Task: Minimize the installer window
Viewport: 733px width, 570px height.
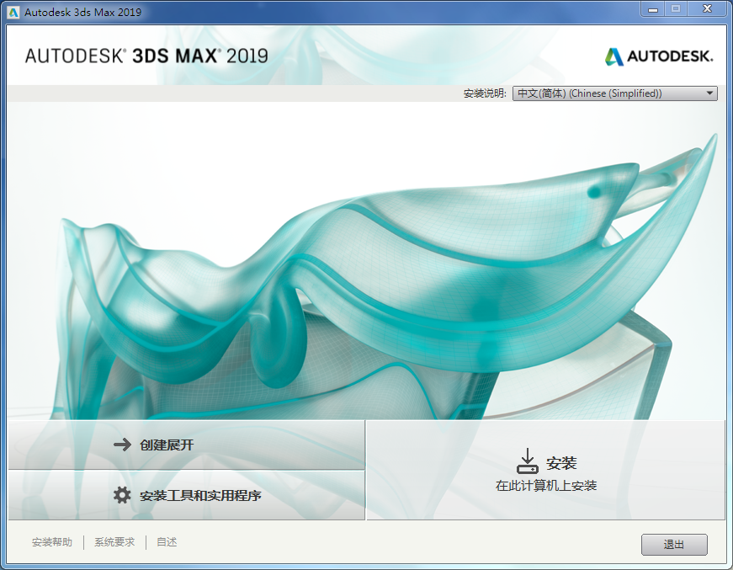Action: [x=653, y=9]
